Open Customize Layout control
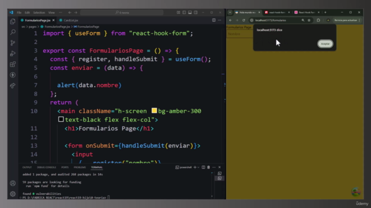371x208 pixels. (x=179, y=13)
